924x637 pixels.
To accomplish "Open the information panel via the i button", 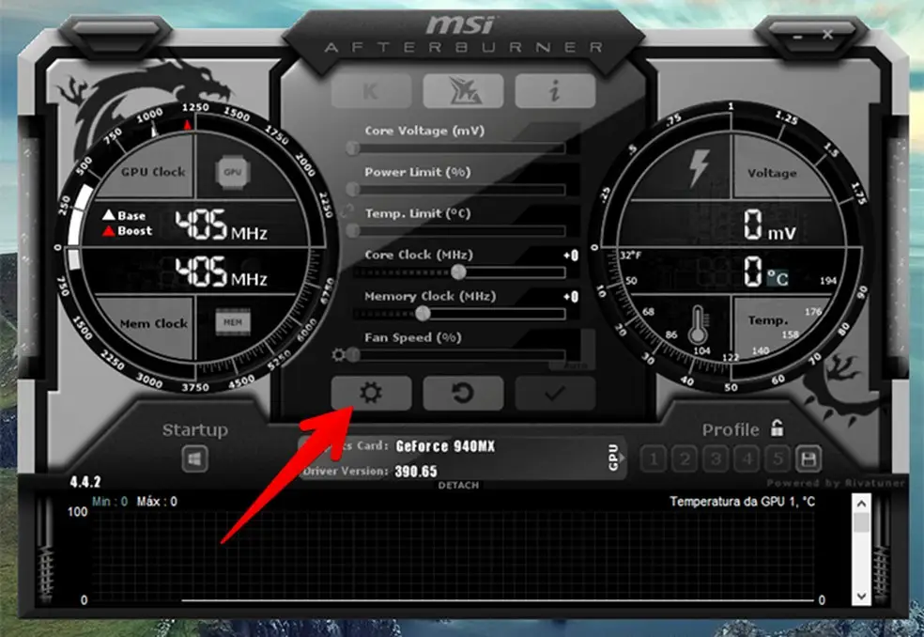I will pos(555,91).
